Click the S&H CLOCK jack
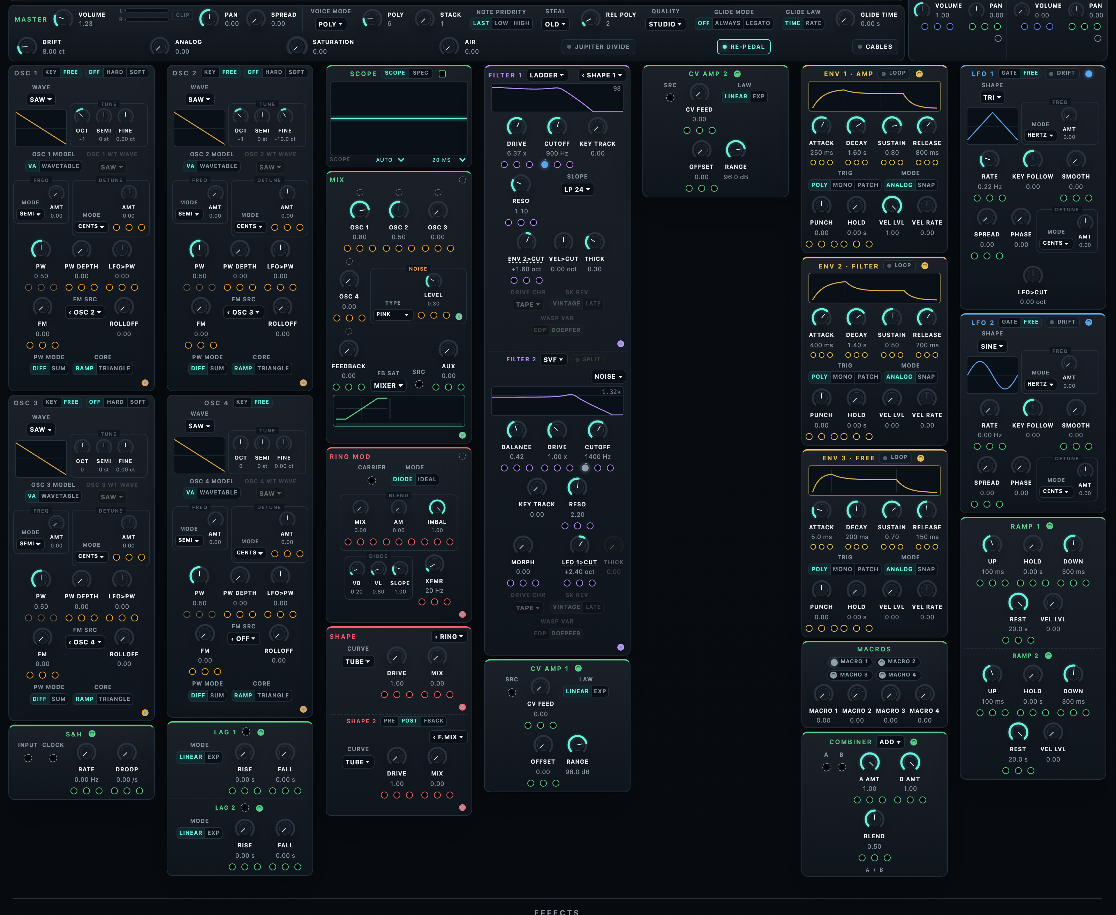This screenshot has width=1116, height=915. tap(53, 758)
